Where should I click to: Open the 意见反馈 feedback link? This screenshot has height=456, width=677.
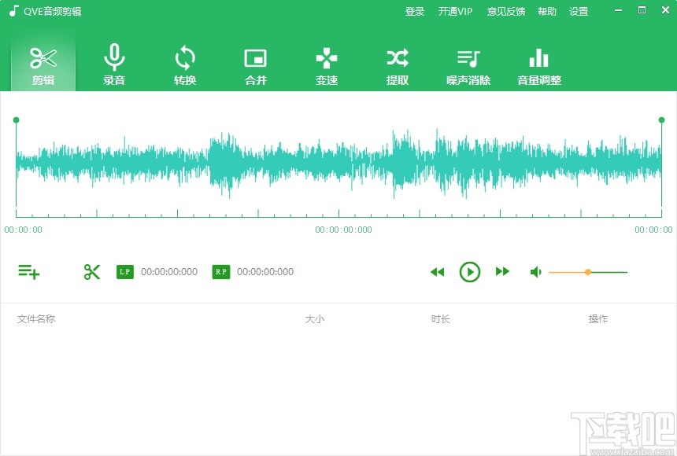click(506, 12)
